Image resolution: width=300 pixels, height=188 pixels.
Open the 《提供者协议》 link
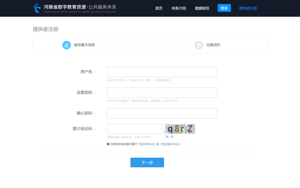147,144
